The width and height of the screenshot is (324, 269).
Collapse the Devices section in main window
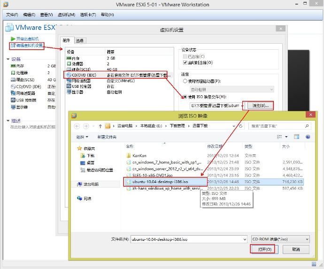pyautogui.click(x=8, y=59)
